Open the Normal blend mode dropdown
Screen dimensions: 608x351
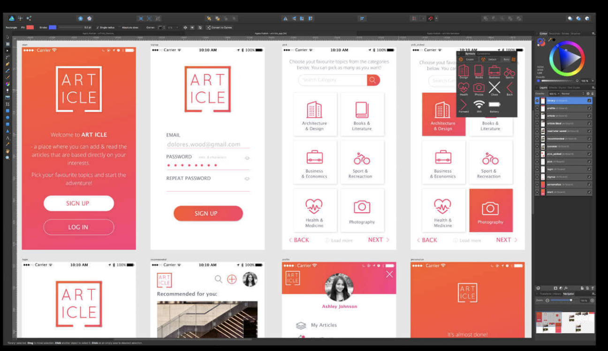pyautogui.click(x=572, y=93)
